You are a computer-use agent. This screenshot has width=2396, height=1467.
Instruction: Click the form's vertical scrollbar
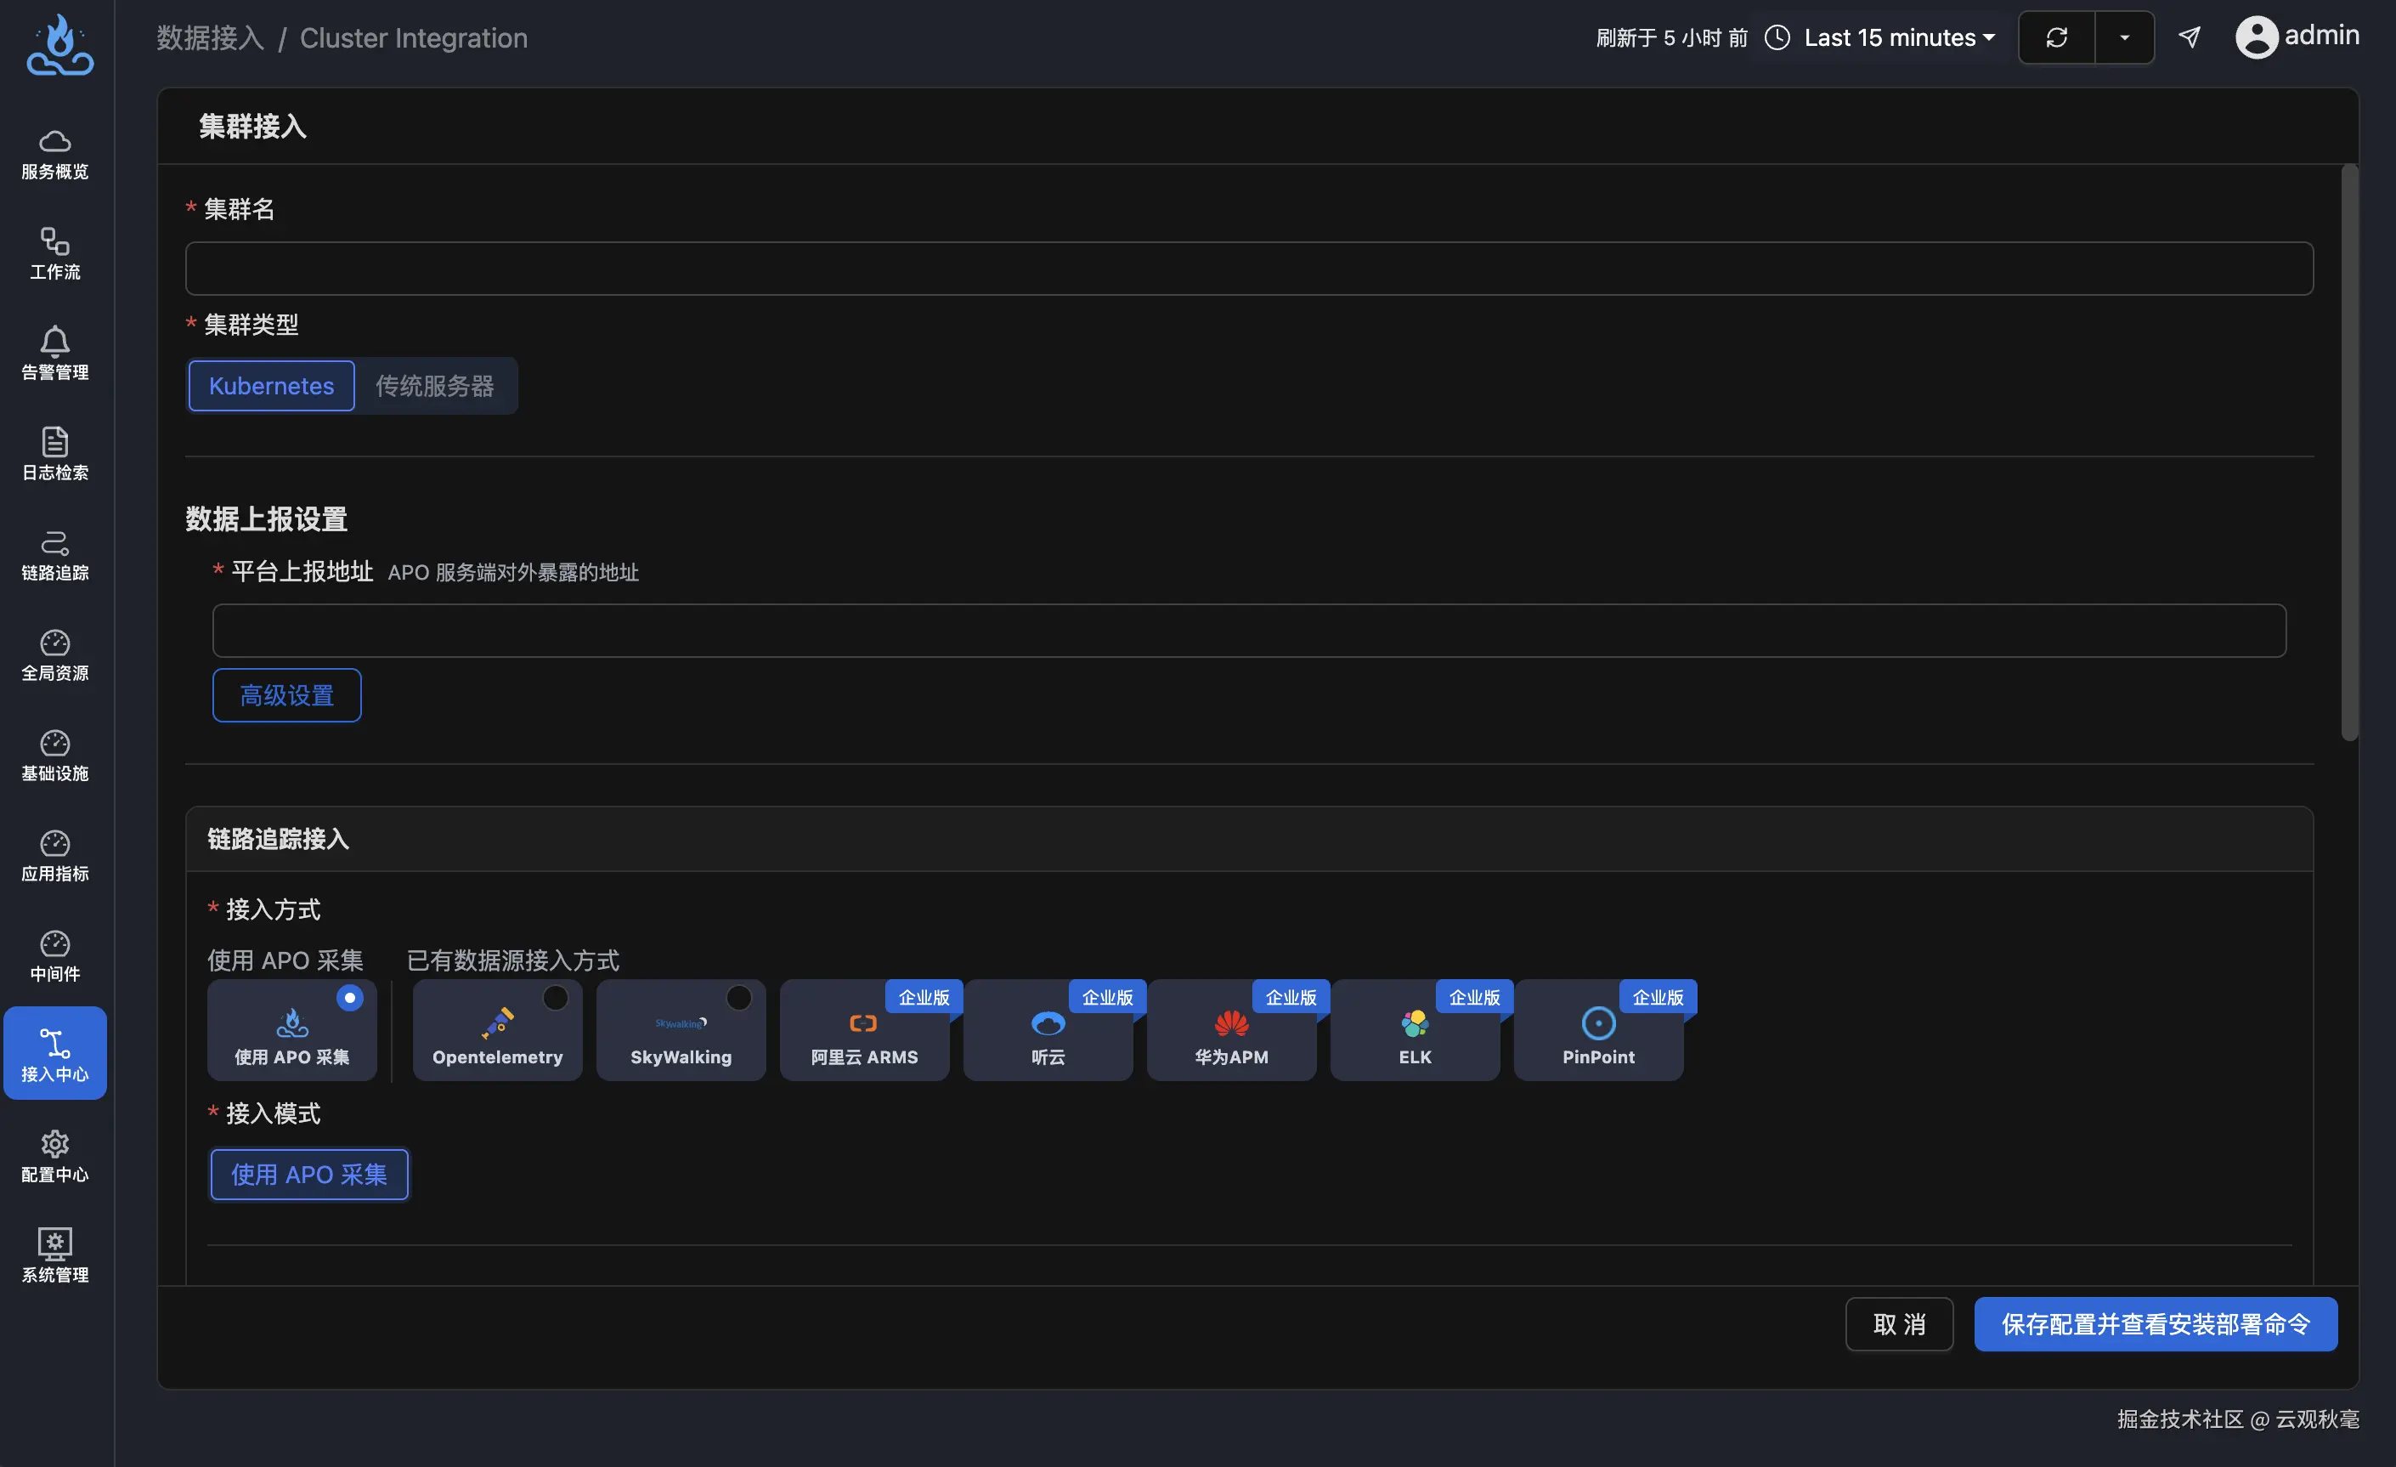coord(2349,452)
